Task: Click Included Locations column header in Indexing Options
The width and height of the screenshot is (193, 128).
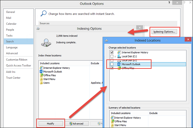Action: click(50, 63)
